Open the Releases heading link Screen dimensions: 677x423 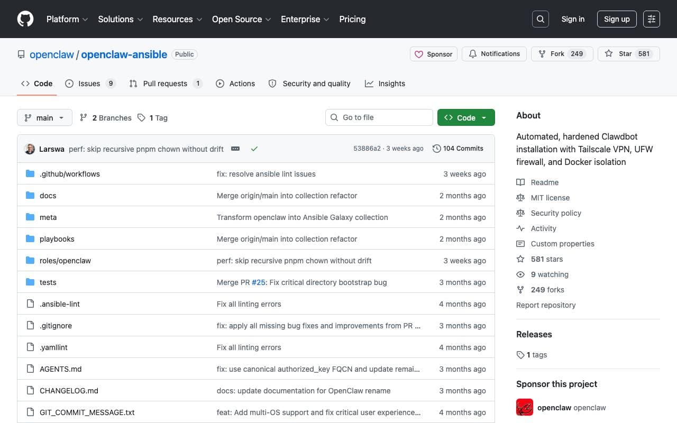(x=534, y=334)
